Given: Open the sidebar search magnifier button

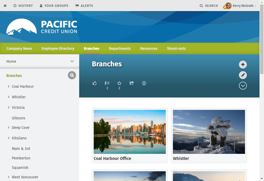Looking at the screenshot, I should point(72,75).
